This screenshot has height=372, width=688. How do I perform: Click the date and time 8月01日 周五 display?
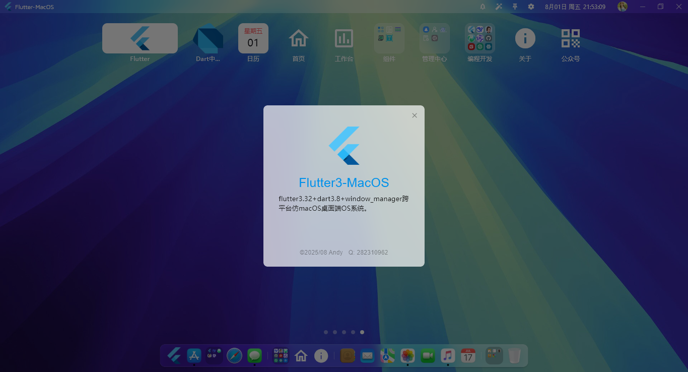tap(575, 7)
